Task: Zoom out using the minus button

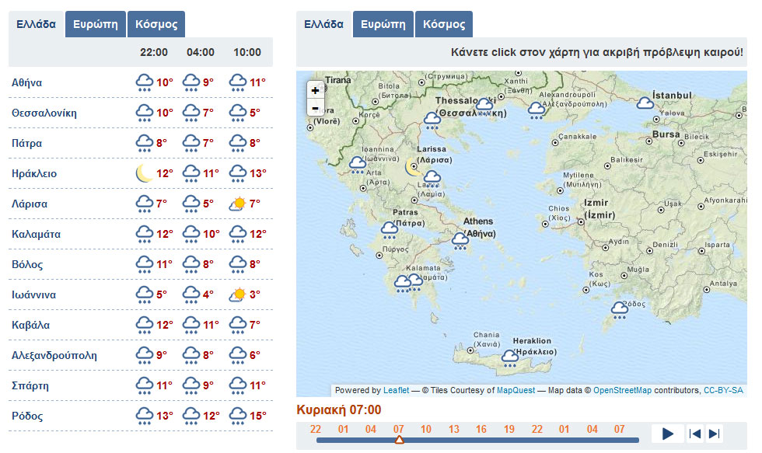Action: [x=315, y=109]
